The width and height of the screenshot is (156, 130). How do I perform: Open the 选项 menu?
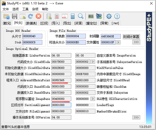pos(16,9)
